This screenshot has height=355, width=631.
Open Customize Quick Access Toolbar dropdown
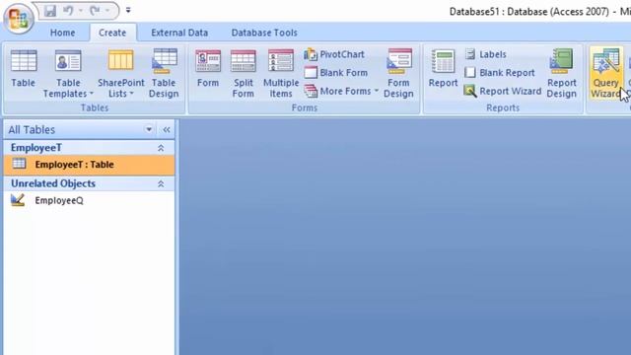point(128,10)
